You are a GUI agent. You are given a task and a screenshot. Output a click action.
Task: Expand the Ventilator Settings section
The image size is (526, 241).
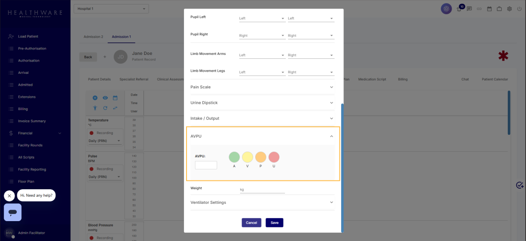262,203
